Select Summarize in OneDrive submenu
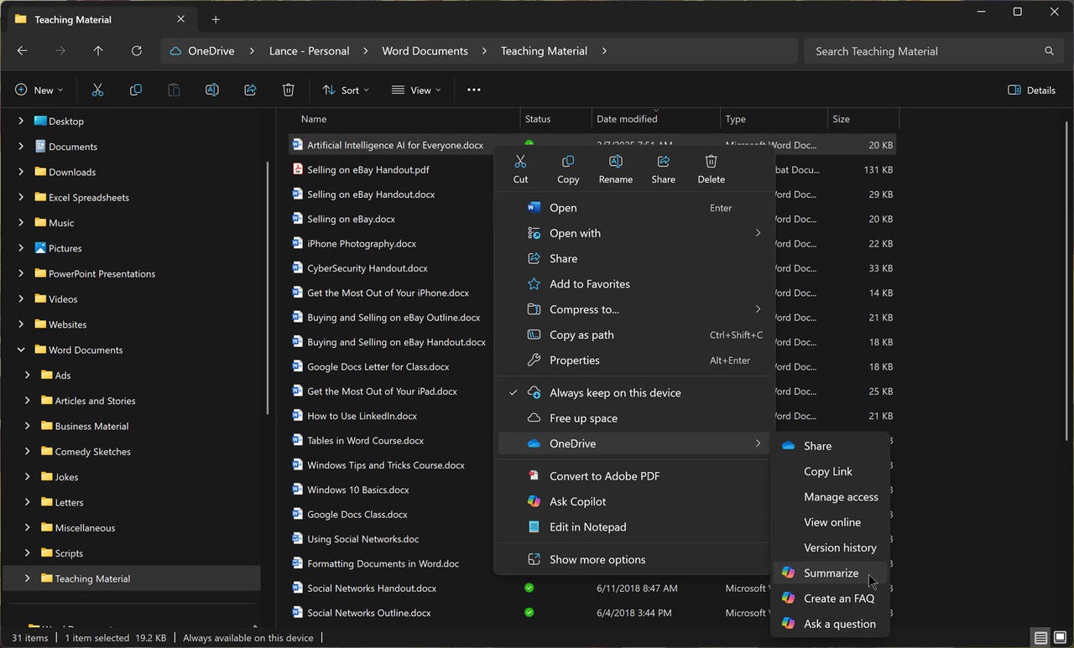1074x648 pixels. click(830, 573)
